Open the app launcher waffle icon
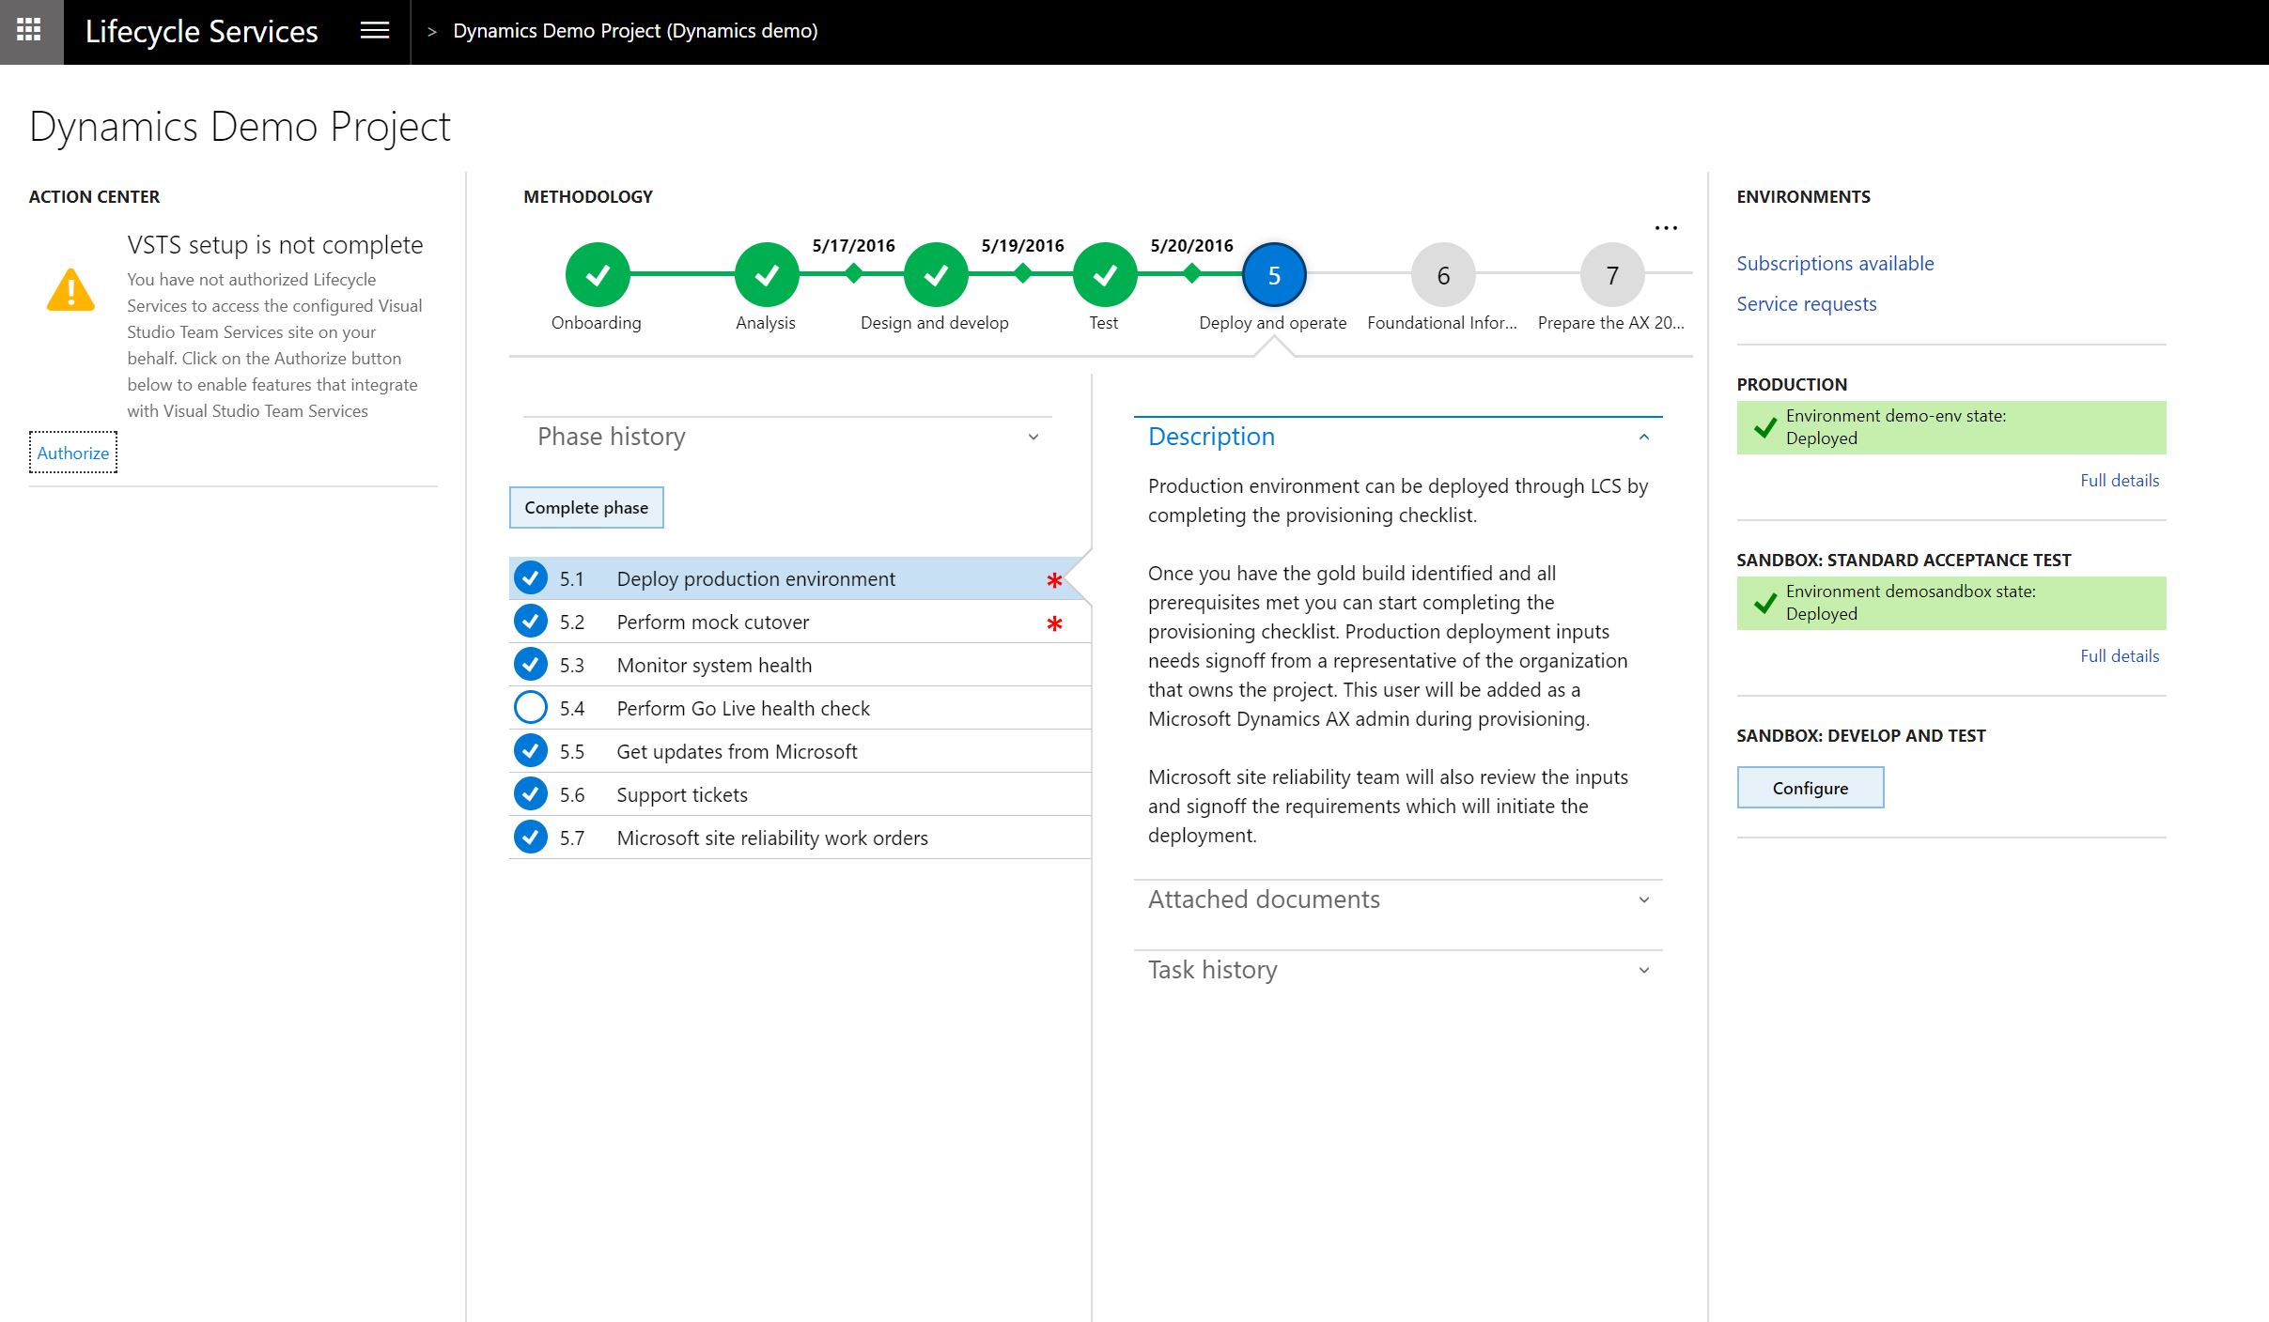Image resolution: width=2269 pixels, height=1322 pixels. [x=30, y=31]
